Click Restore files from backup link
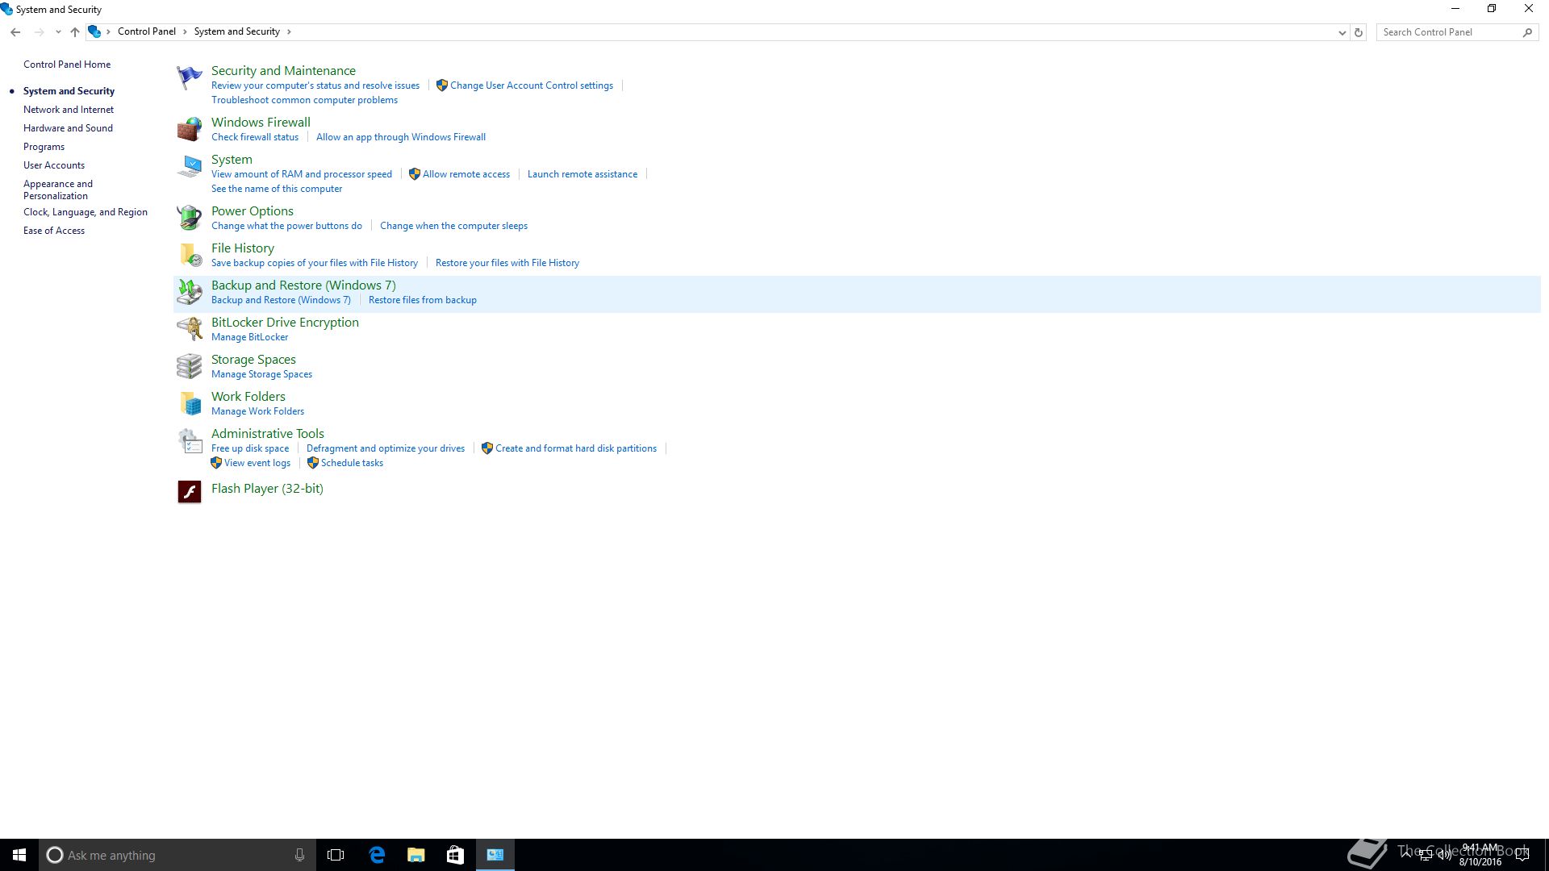 tap(423, 300)
